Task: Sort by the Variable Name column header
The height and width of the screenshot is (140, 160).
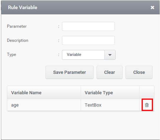Action: [44, 92]
